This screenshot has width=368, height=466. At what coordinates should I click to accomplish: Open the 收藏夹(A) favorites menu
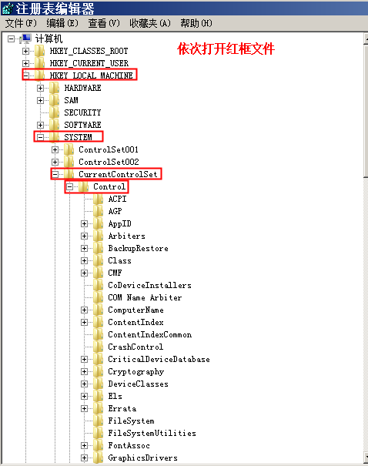point(150,23)
